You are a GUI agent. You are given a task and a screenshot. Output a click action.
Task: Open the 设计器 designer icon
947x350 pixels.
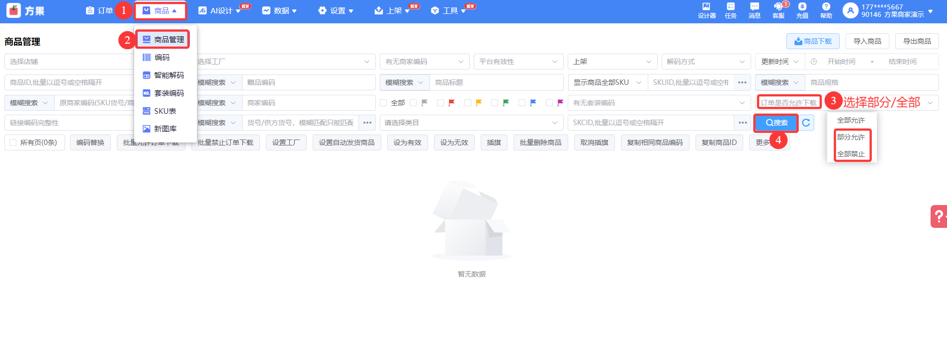(706, 10)
